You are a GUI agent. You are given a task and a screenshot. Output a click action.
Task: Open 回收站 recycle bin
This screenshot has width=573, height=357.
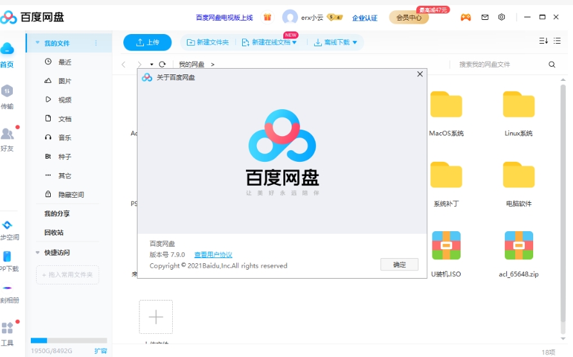coord(54,233)
